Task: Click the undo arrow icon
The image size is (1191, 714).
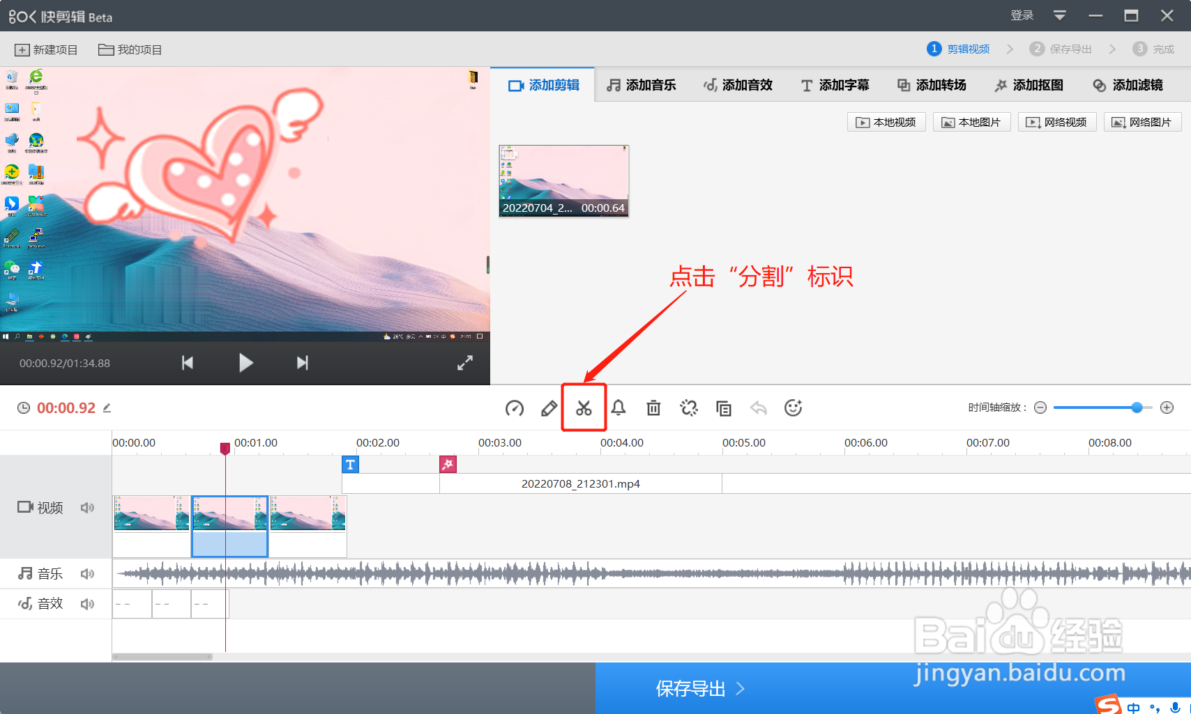Action: coord(758,408)
